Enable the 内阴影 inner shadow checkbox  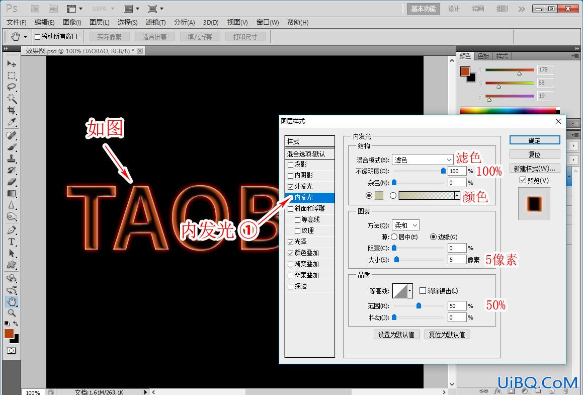coord(291,176)
